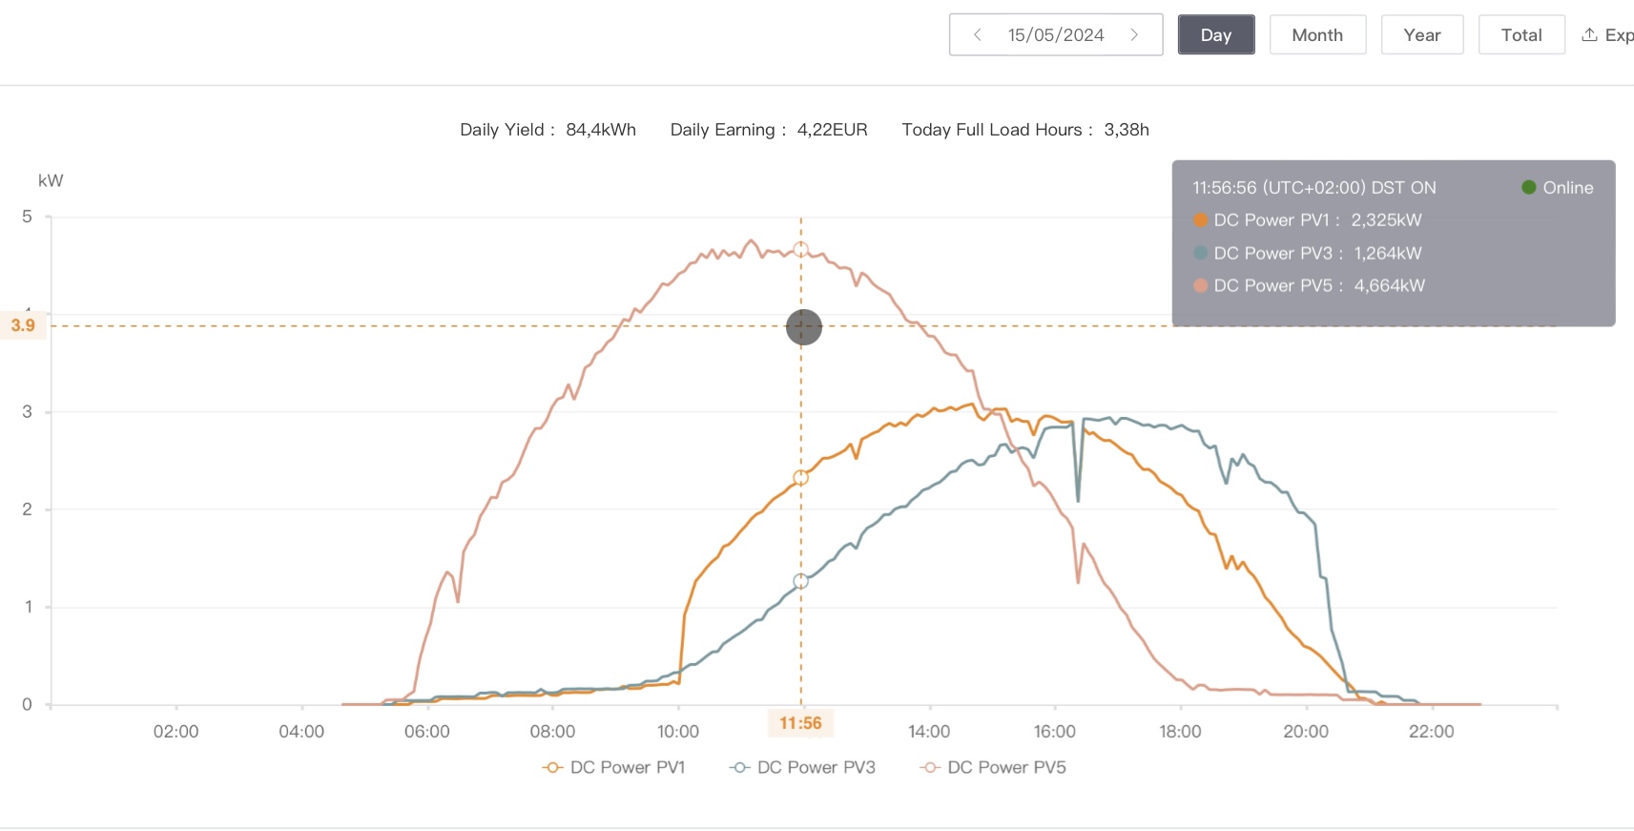Click orange PV1 swatch in tooltip
The height and width of the screenshot is (831, 1634).
pos(1200,220)
